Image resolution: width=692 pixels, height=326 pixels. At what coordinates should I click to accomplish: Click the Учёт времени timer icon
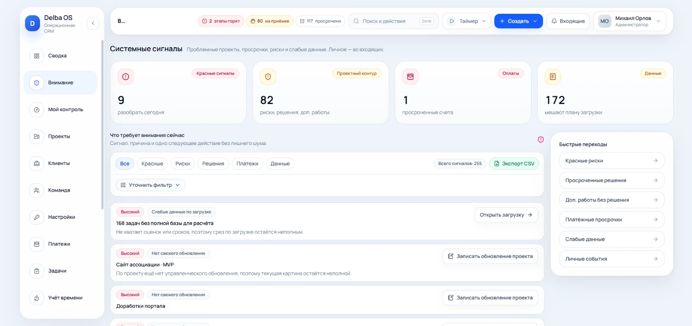[x=36, y=298]
